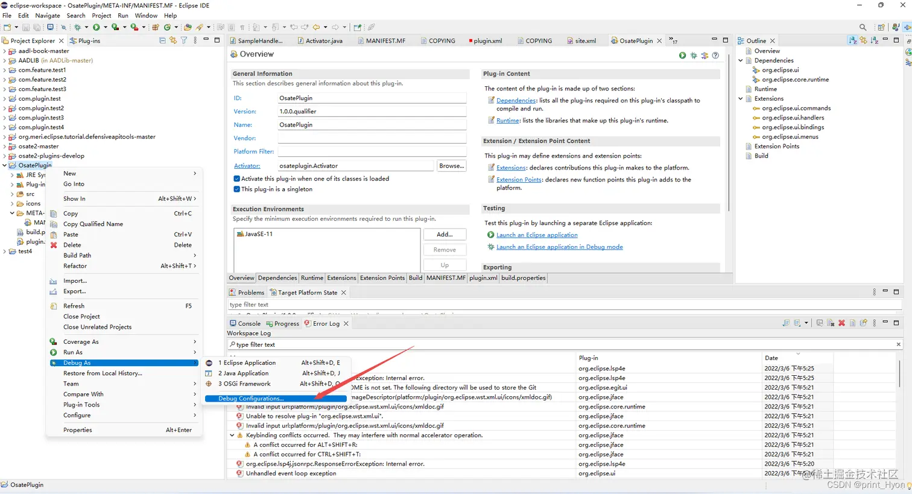
Task: Collapse Keybinding conflicts occurred log entry
Action: [x=232, y=435]
